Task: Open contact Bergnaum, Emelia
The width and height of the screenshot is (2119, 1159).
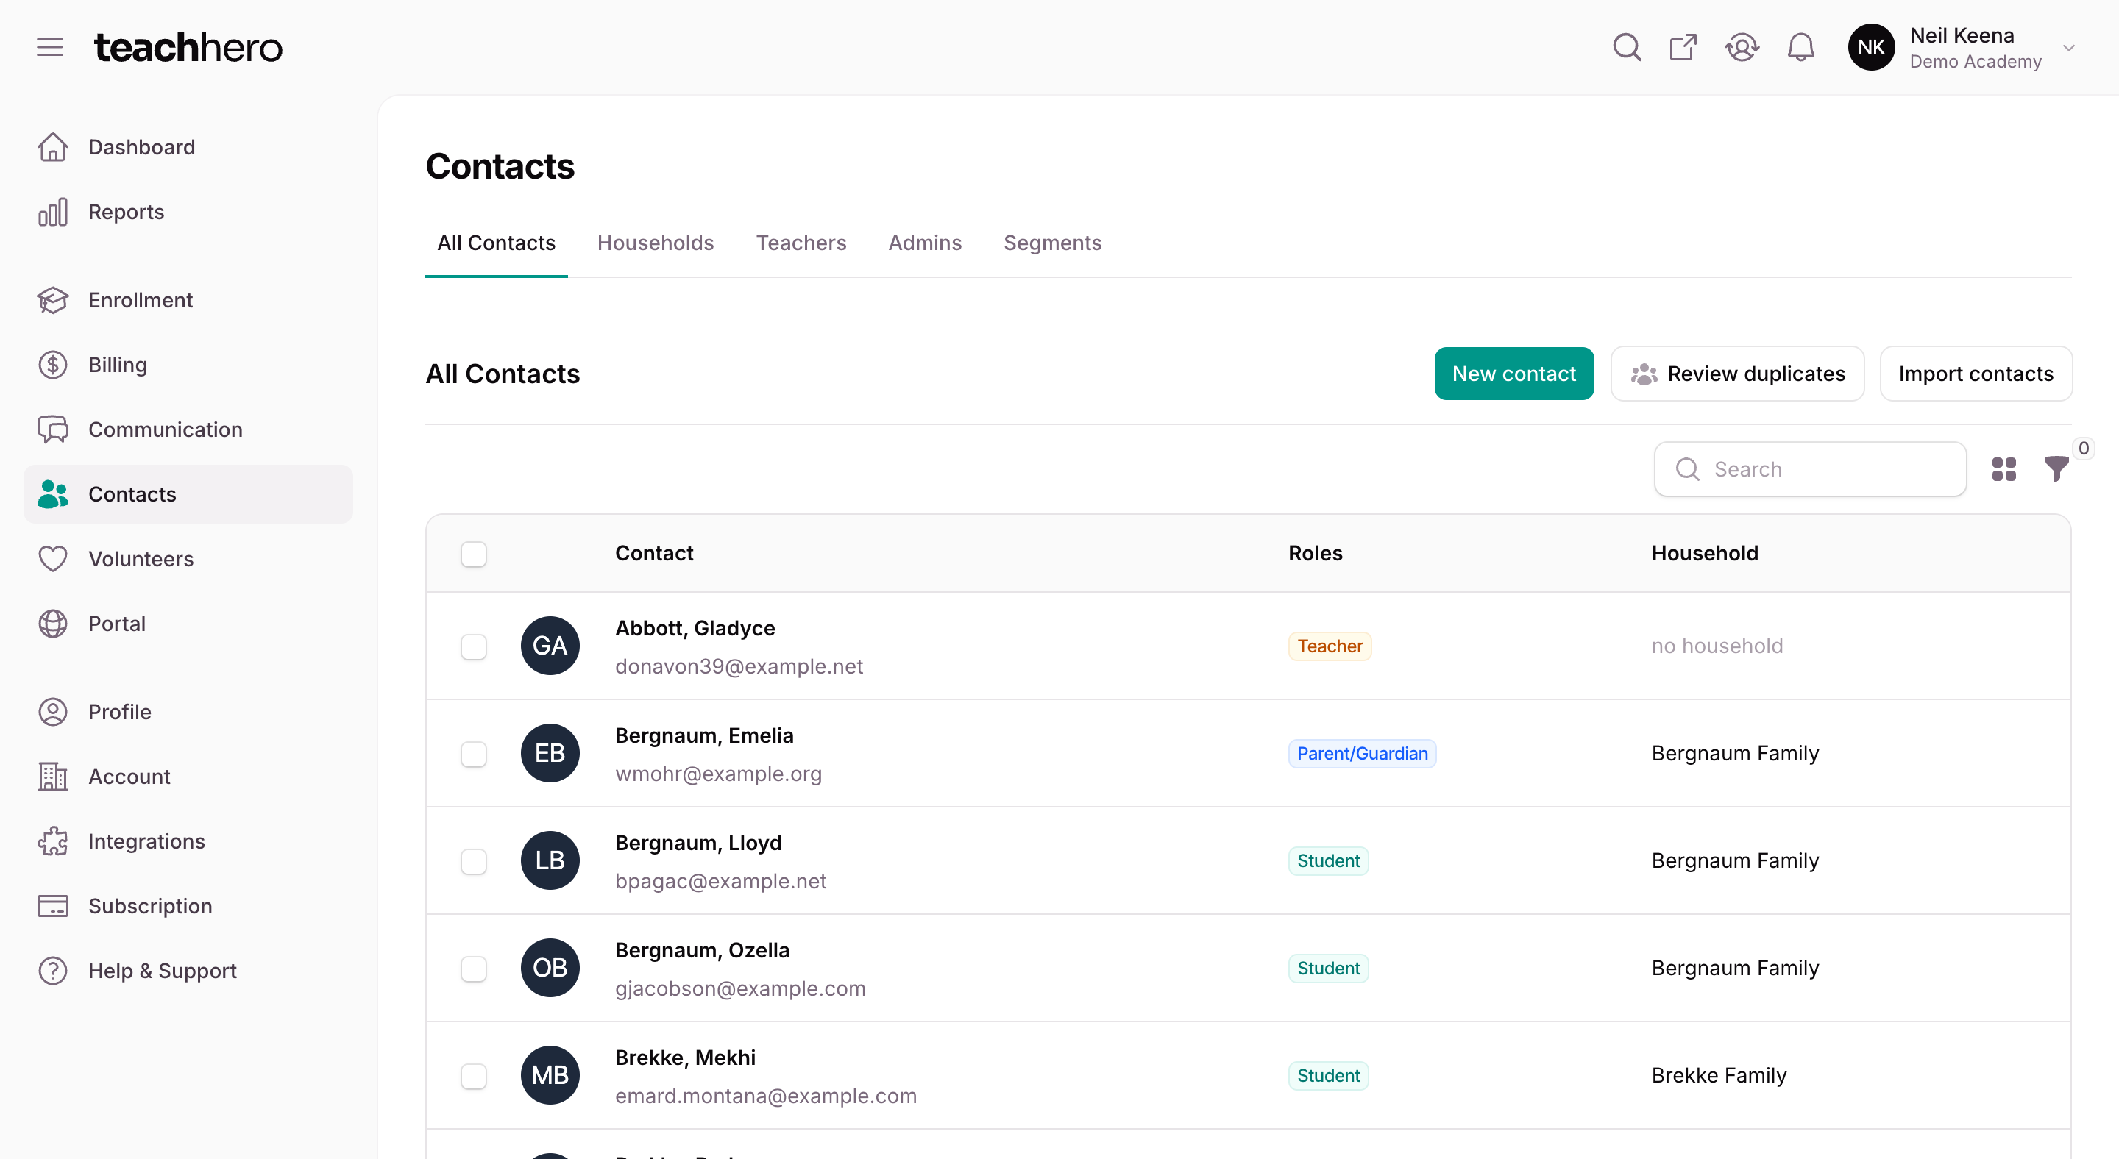Action: [704, 735]
